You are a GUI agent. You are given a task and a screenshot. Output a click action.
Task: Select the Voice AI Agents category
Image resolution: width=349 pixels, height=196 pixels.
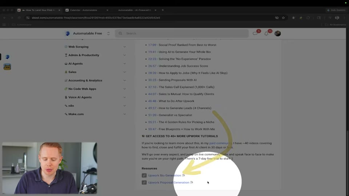pyautogui.click(x=80, y=97)
